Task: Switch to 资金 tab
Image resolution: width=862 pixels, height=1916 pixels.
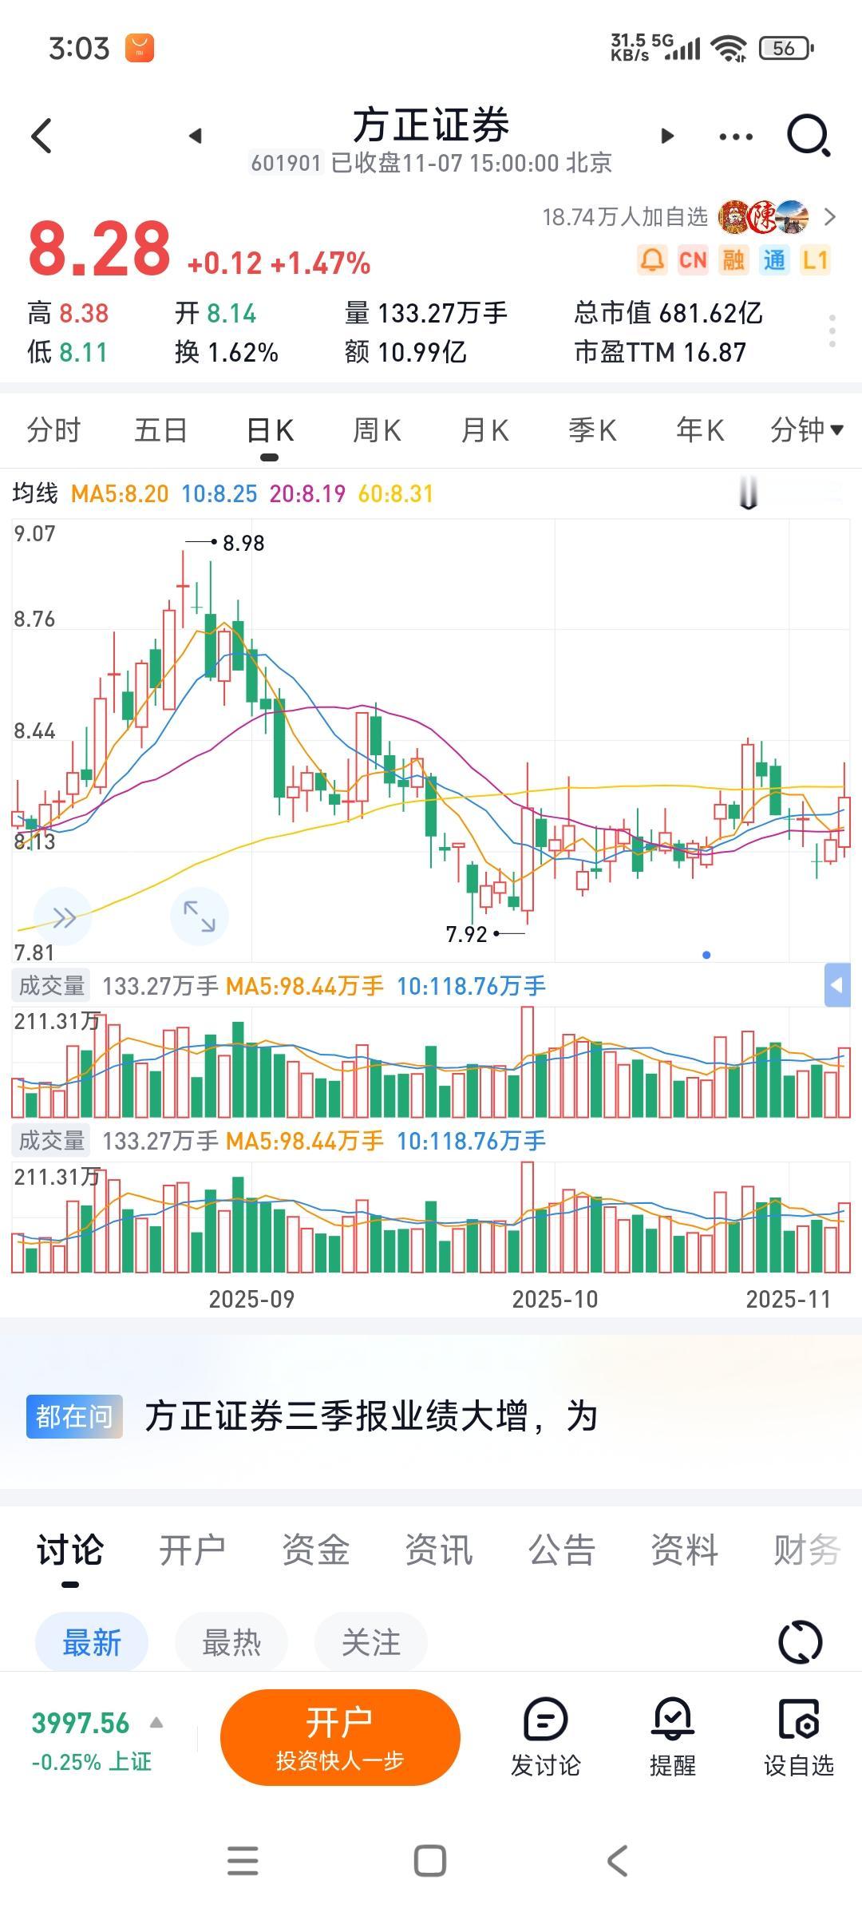Action: [315, 1550]
